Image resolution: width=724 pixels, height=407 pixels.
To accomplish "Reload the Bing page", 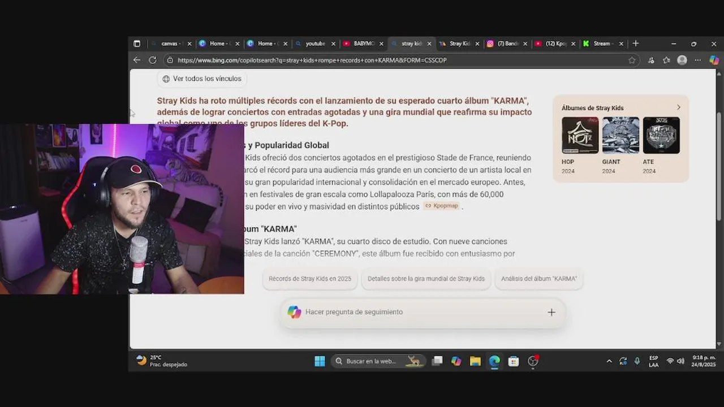I will click(x=152, y=60).
